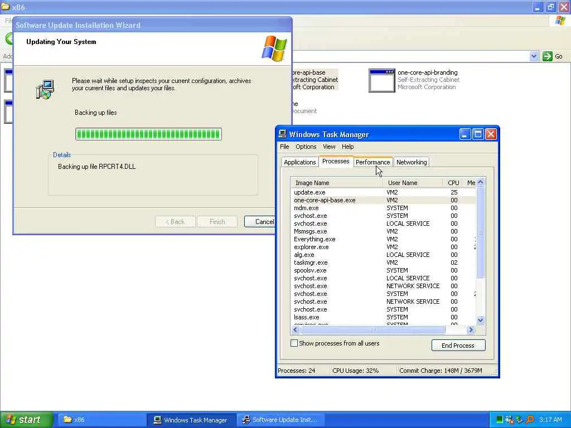Click the 3:17 AM system clock
This screenshot has width=571, height=428.
550,420
